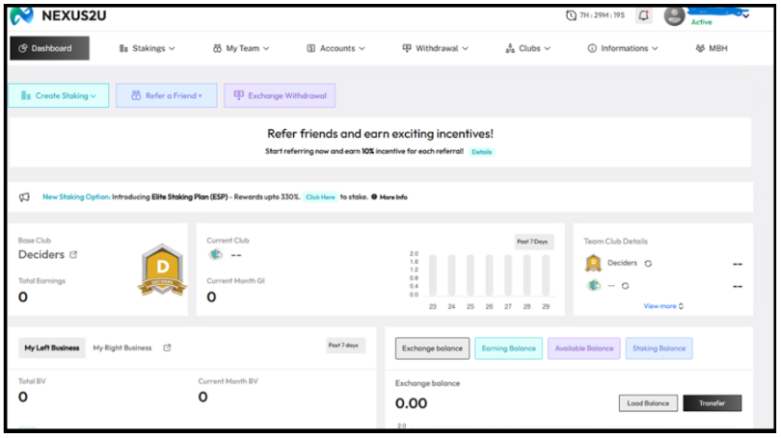Go to the Dashboard tab
Image resolution: width=781 pixels, height=438 pixels.
point(49,48)
